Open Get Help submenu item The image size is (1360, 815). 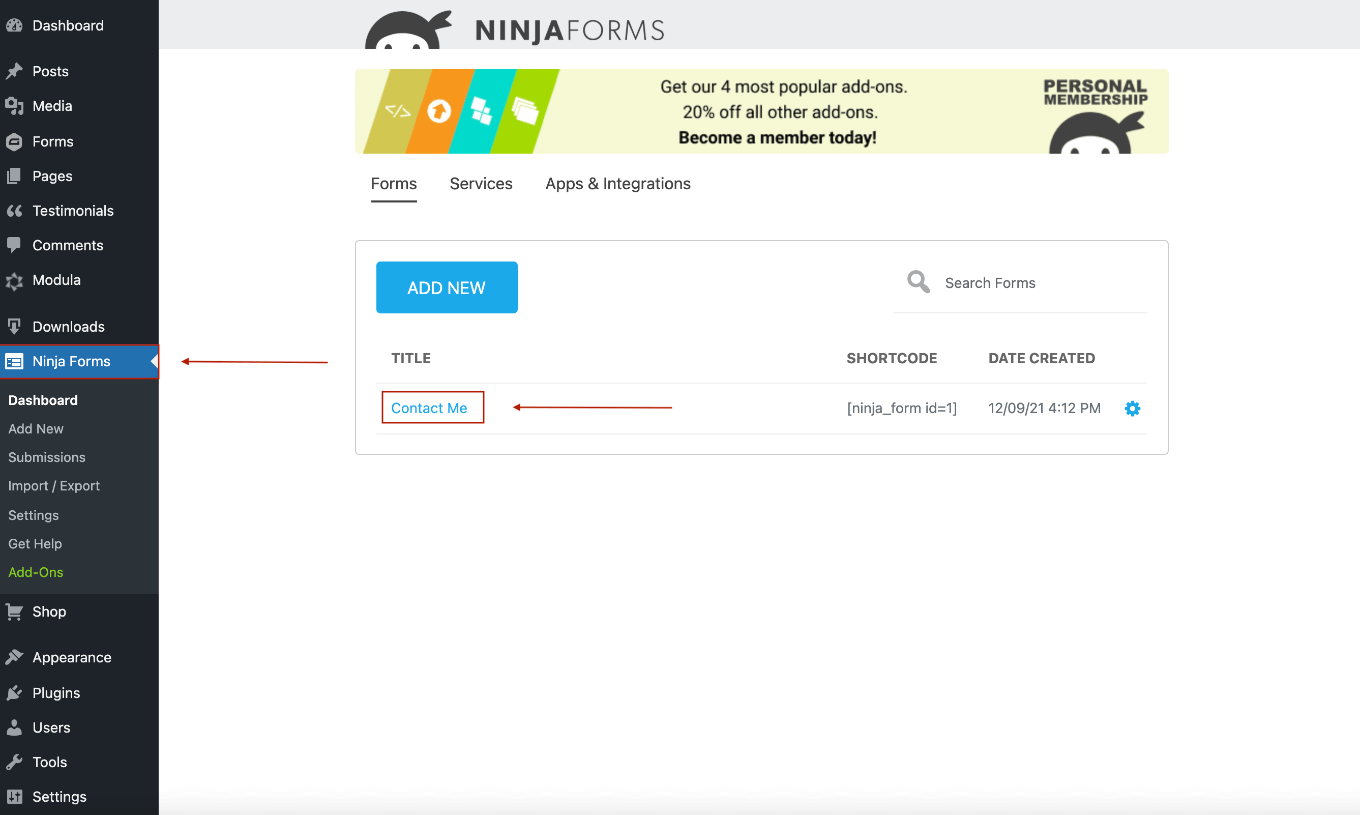click(35, 544)
